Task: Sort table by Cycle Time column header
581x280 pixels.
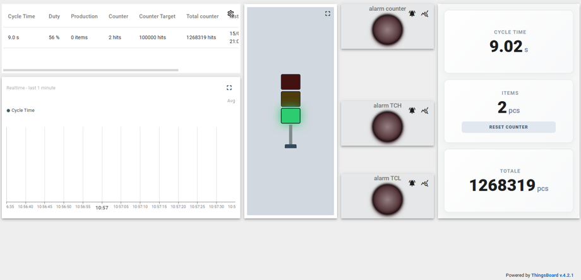Action: 21,16
